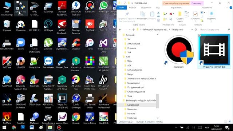
Task: Open the Вид ribbon tab
Action: (158, 8)
